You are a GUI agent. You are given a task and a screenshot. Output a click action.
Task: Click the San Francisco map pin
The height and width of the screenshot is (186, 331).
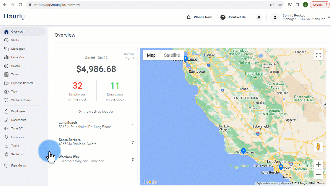(186, 59)
